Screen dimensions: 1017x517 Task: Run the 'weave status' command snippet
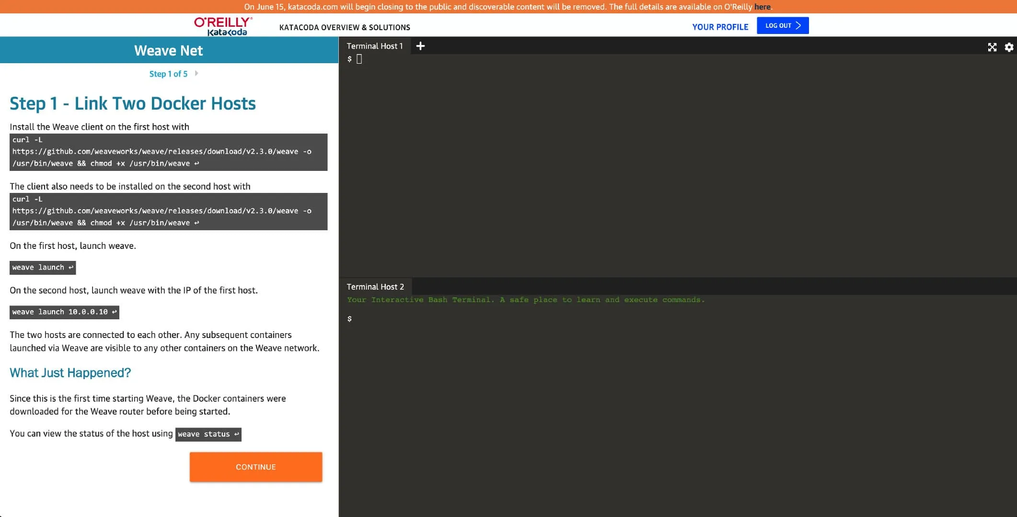pyautogui.click(x=208, y=434)
